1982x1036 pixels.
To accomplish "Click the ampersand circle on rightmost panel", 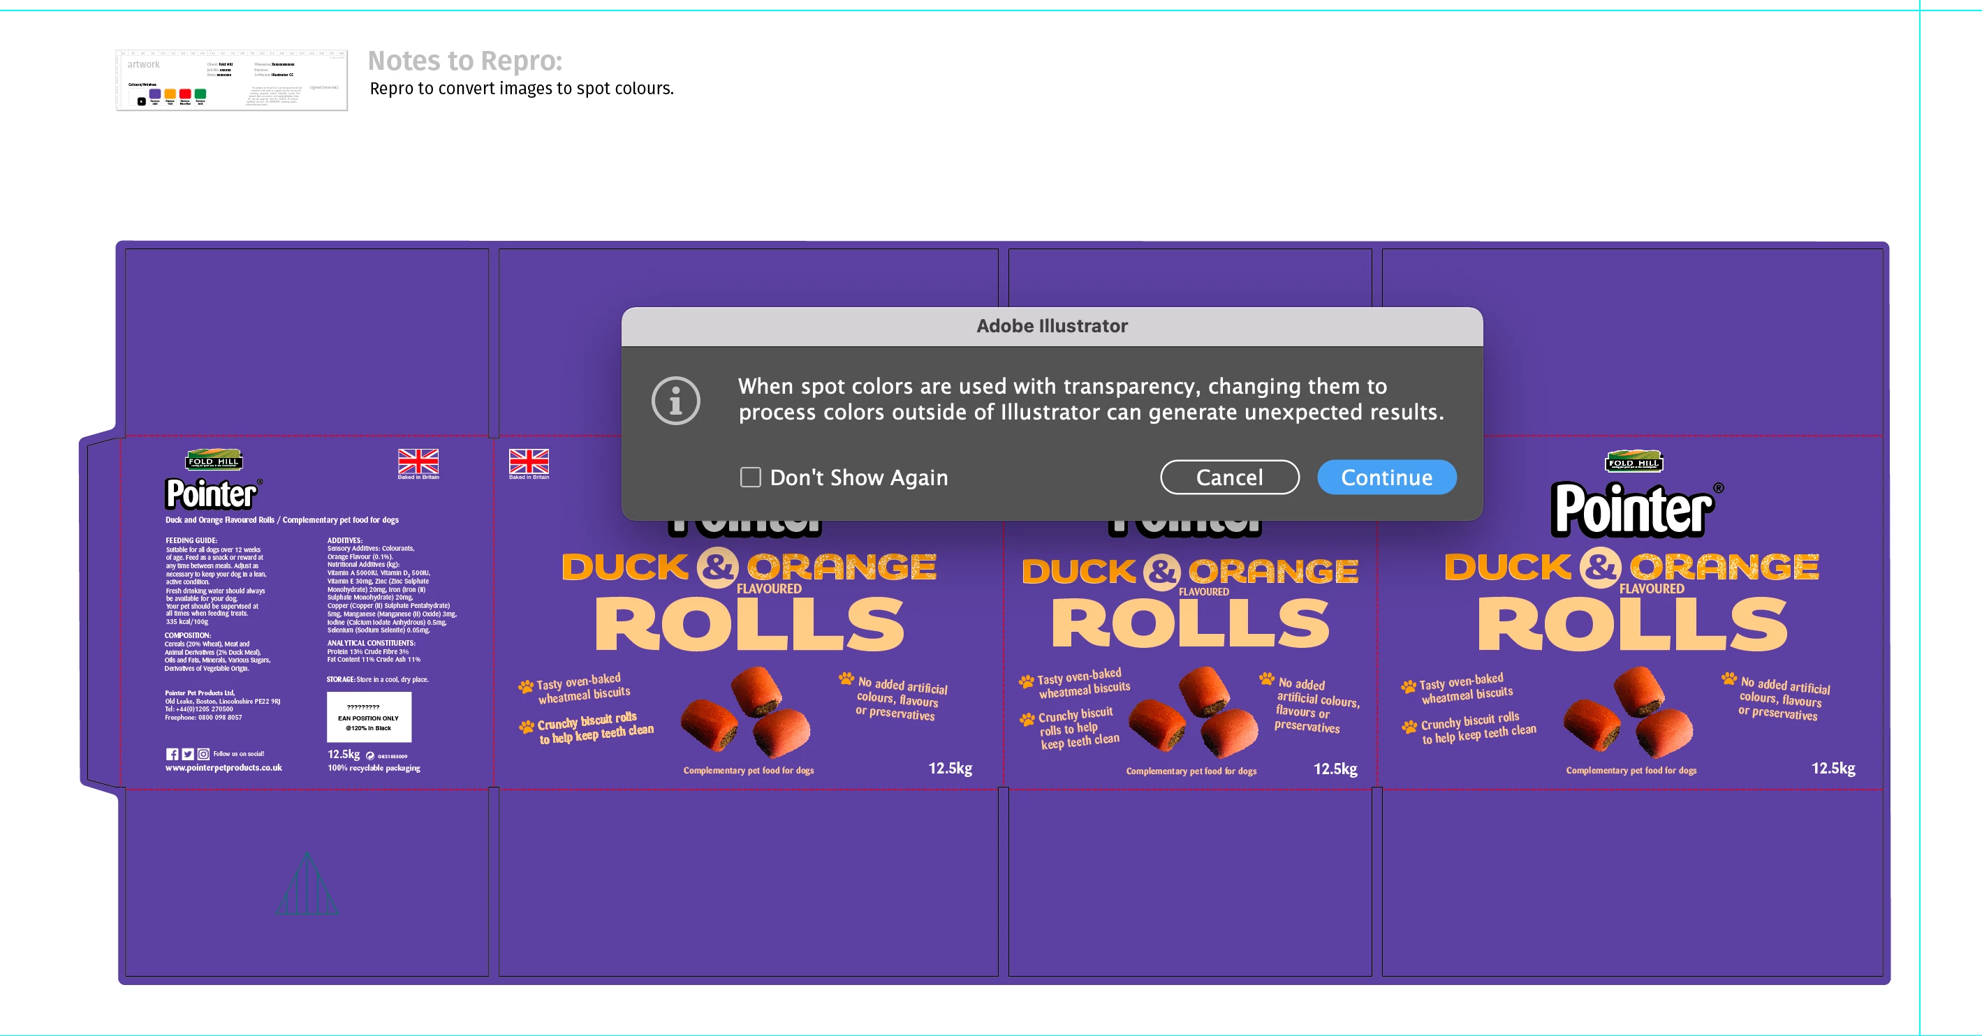I will coord(1601,568).
